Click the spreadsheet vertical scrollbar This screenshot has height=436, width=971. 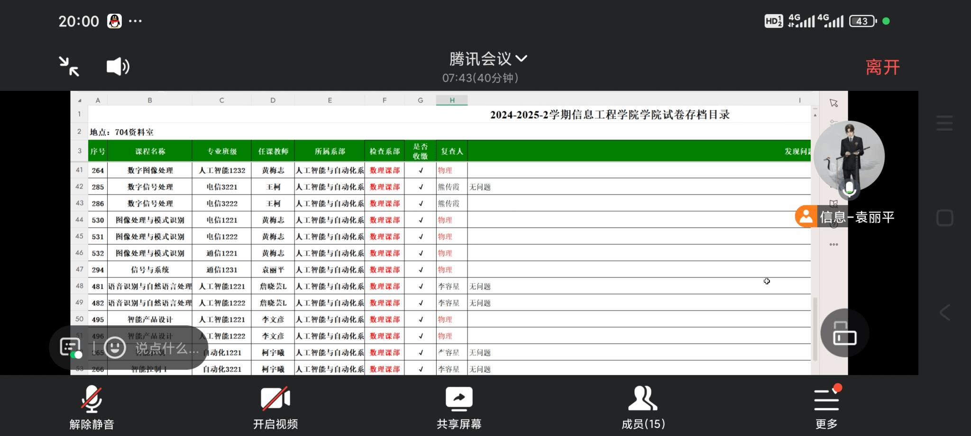(x=815, y=327)
